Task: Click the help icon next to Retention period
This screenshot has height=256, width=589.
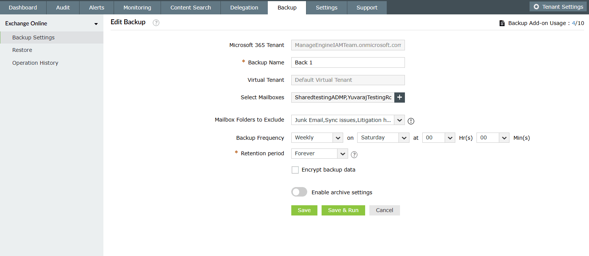Action: pos(354,155)
